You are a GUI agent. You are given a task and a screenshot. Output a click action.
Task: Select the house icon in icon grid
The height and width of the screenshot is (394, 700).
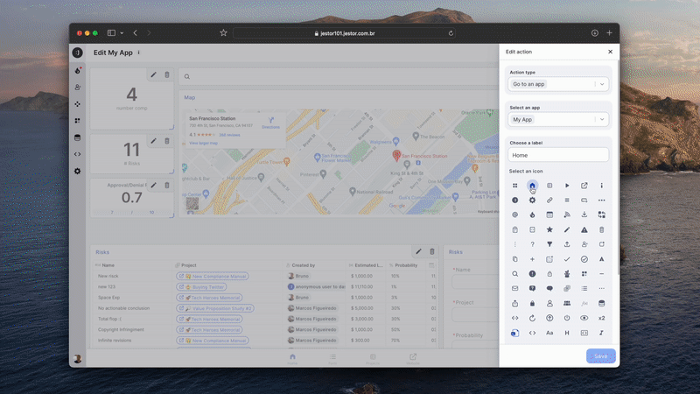[532, 186]
